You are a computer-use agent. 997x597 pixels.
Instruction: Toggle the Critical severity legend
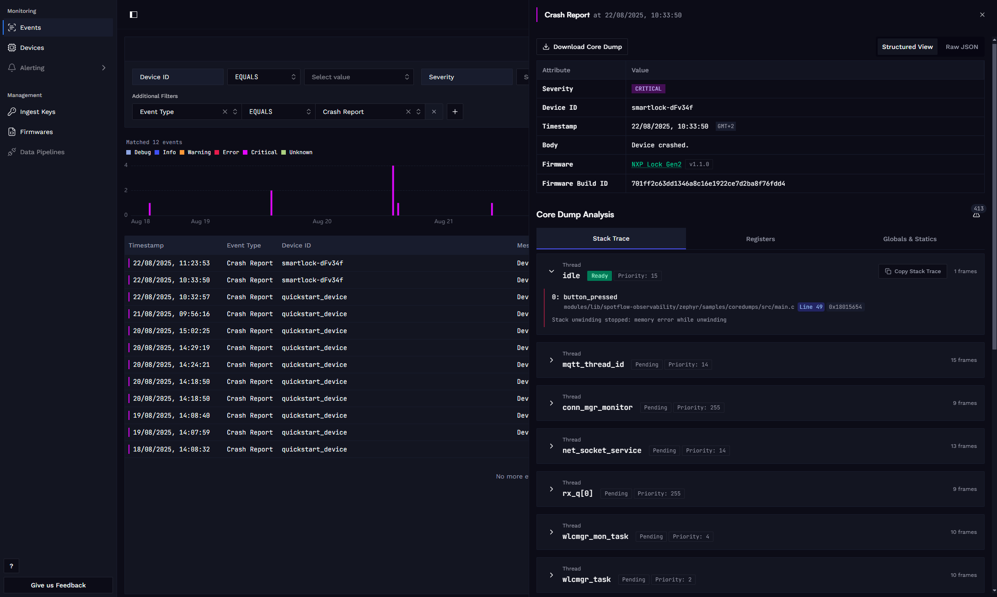260,152
